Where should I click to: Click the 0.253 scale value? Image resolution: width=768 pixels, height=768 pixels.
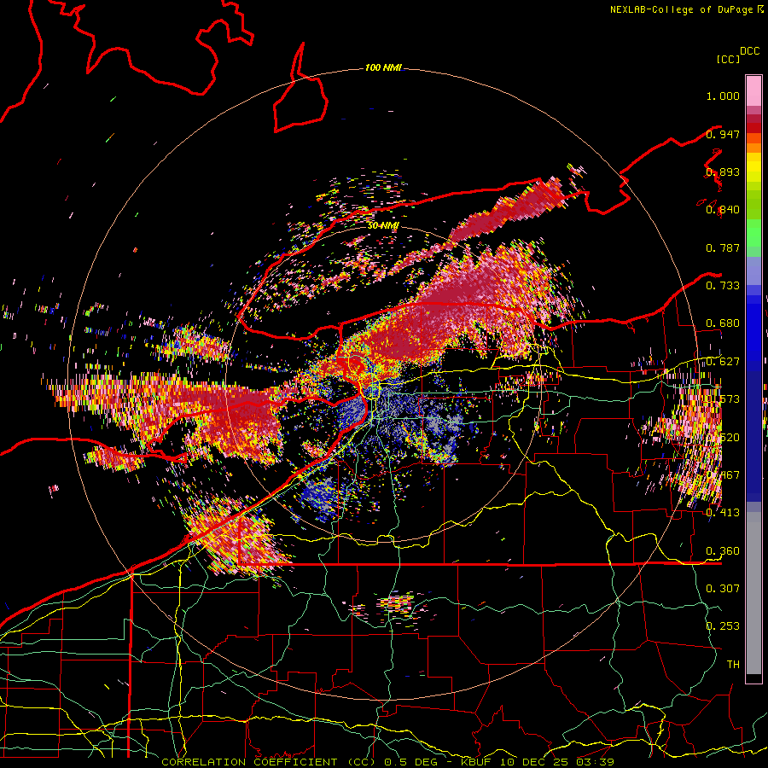click(x=723, y=626)
